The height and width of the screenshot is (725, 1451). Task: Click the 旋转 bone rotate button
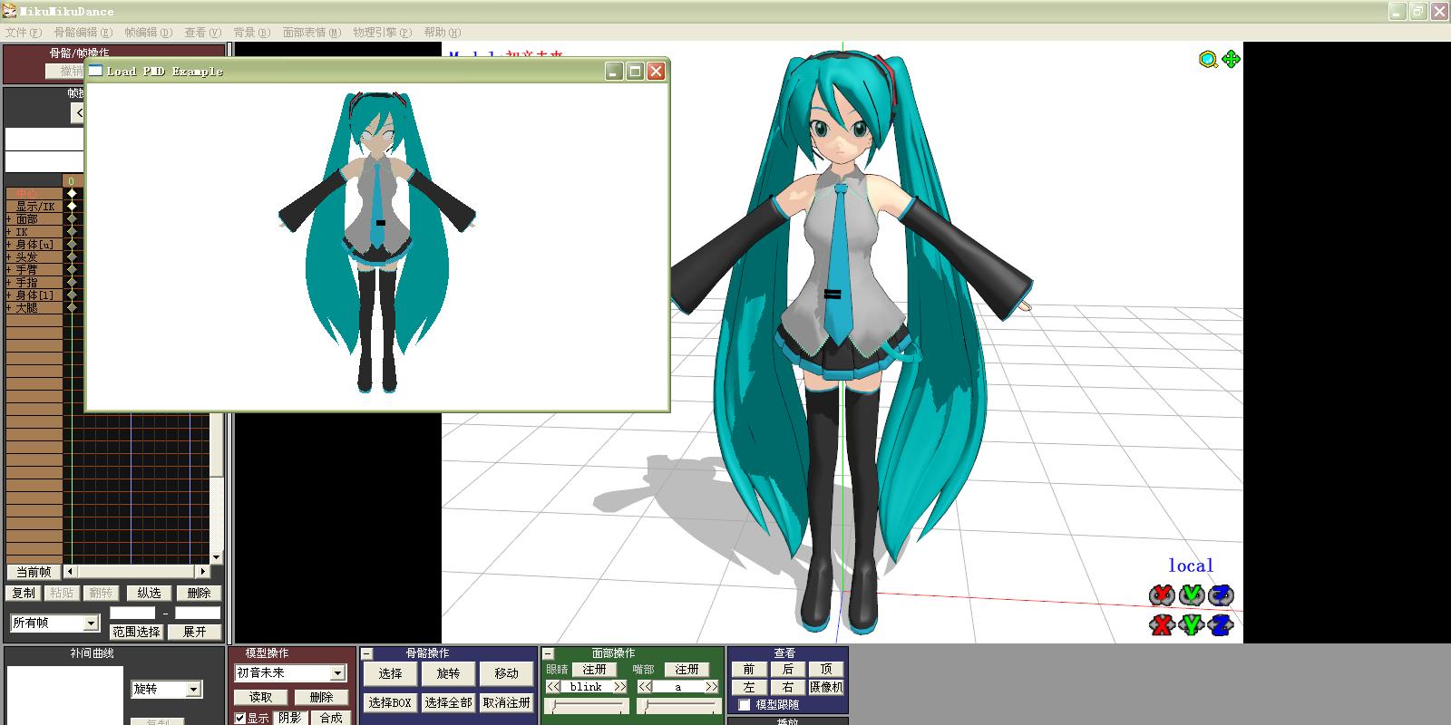[x=449, y=673]
